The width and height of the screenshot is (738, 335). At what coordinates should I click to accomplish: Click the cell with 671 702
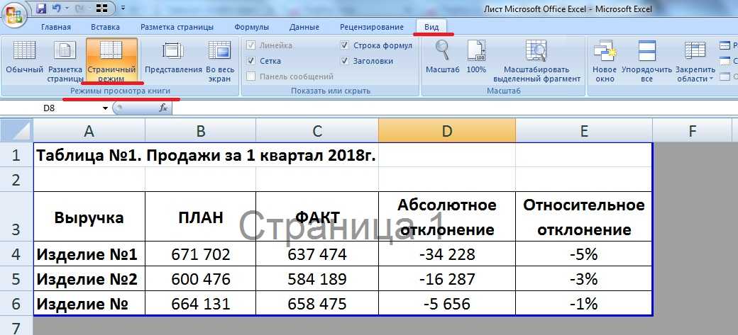[201, 254]
